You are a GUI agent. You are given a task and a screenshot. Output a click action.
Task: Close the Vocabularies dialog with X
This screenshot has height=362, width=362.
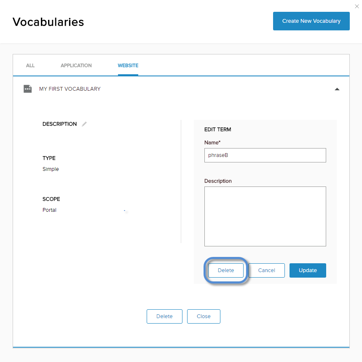357,6
